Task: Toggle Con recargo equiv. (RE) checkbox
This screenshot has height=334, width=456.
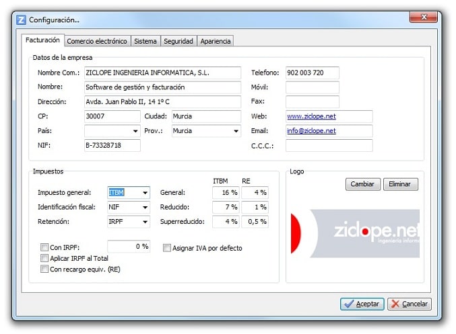Action: pos(44,269)
